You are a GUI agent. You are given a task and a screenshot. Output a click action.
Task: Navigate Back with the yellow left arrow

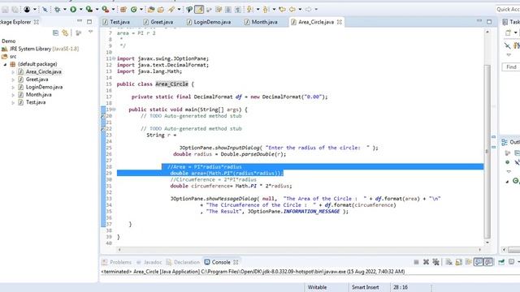tap(292, 10)
